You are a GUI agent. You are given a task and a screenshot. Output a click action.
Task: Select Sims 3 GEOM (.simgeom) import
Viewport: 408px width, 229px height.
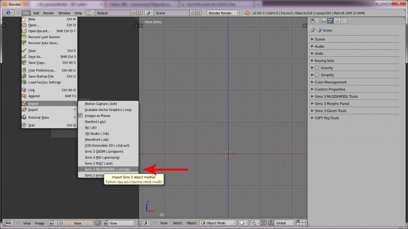click(108, 151)
